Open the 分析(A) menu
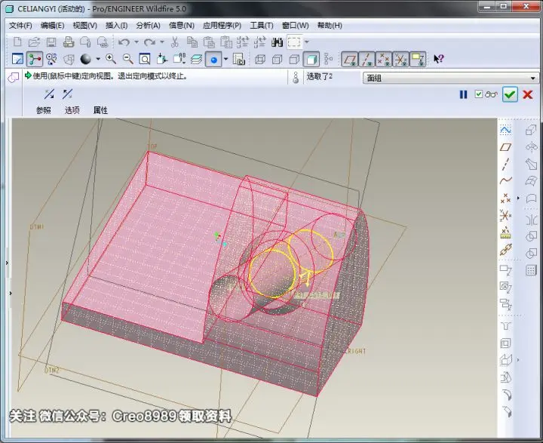The height and width of the screenshot is (443, 543). pos(148,26)
